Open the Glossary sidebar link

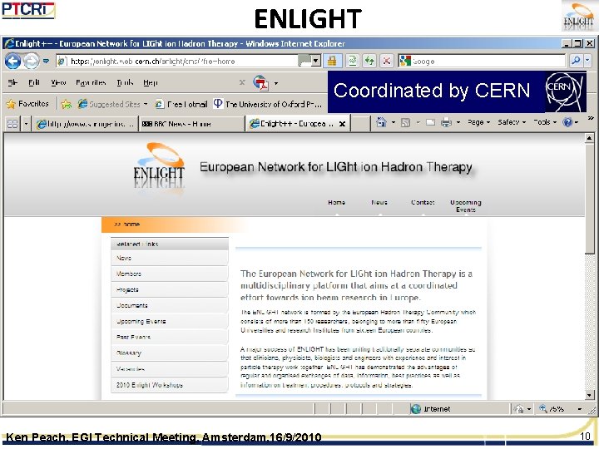[170, 353]
